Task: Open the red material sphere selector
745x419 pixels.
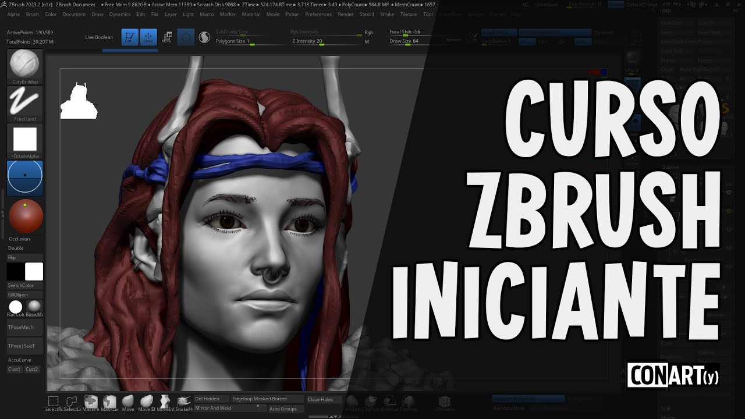Action: 25,216
